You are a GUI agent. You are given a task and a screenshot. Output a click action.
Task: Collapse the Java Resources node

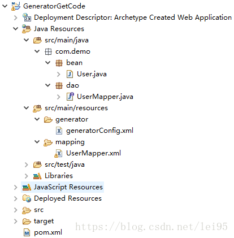pos(15,29)
